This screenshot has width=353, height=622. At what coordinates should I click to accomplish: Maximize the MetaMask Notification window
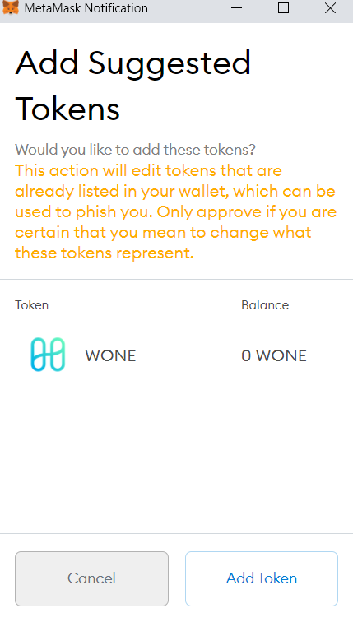tap(283, 8)
